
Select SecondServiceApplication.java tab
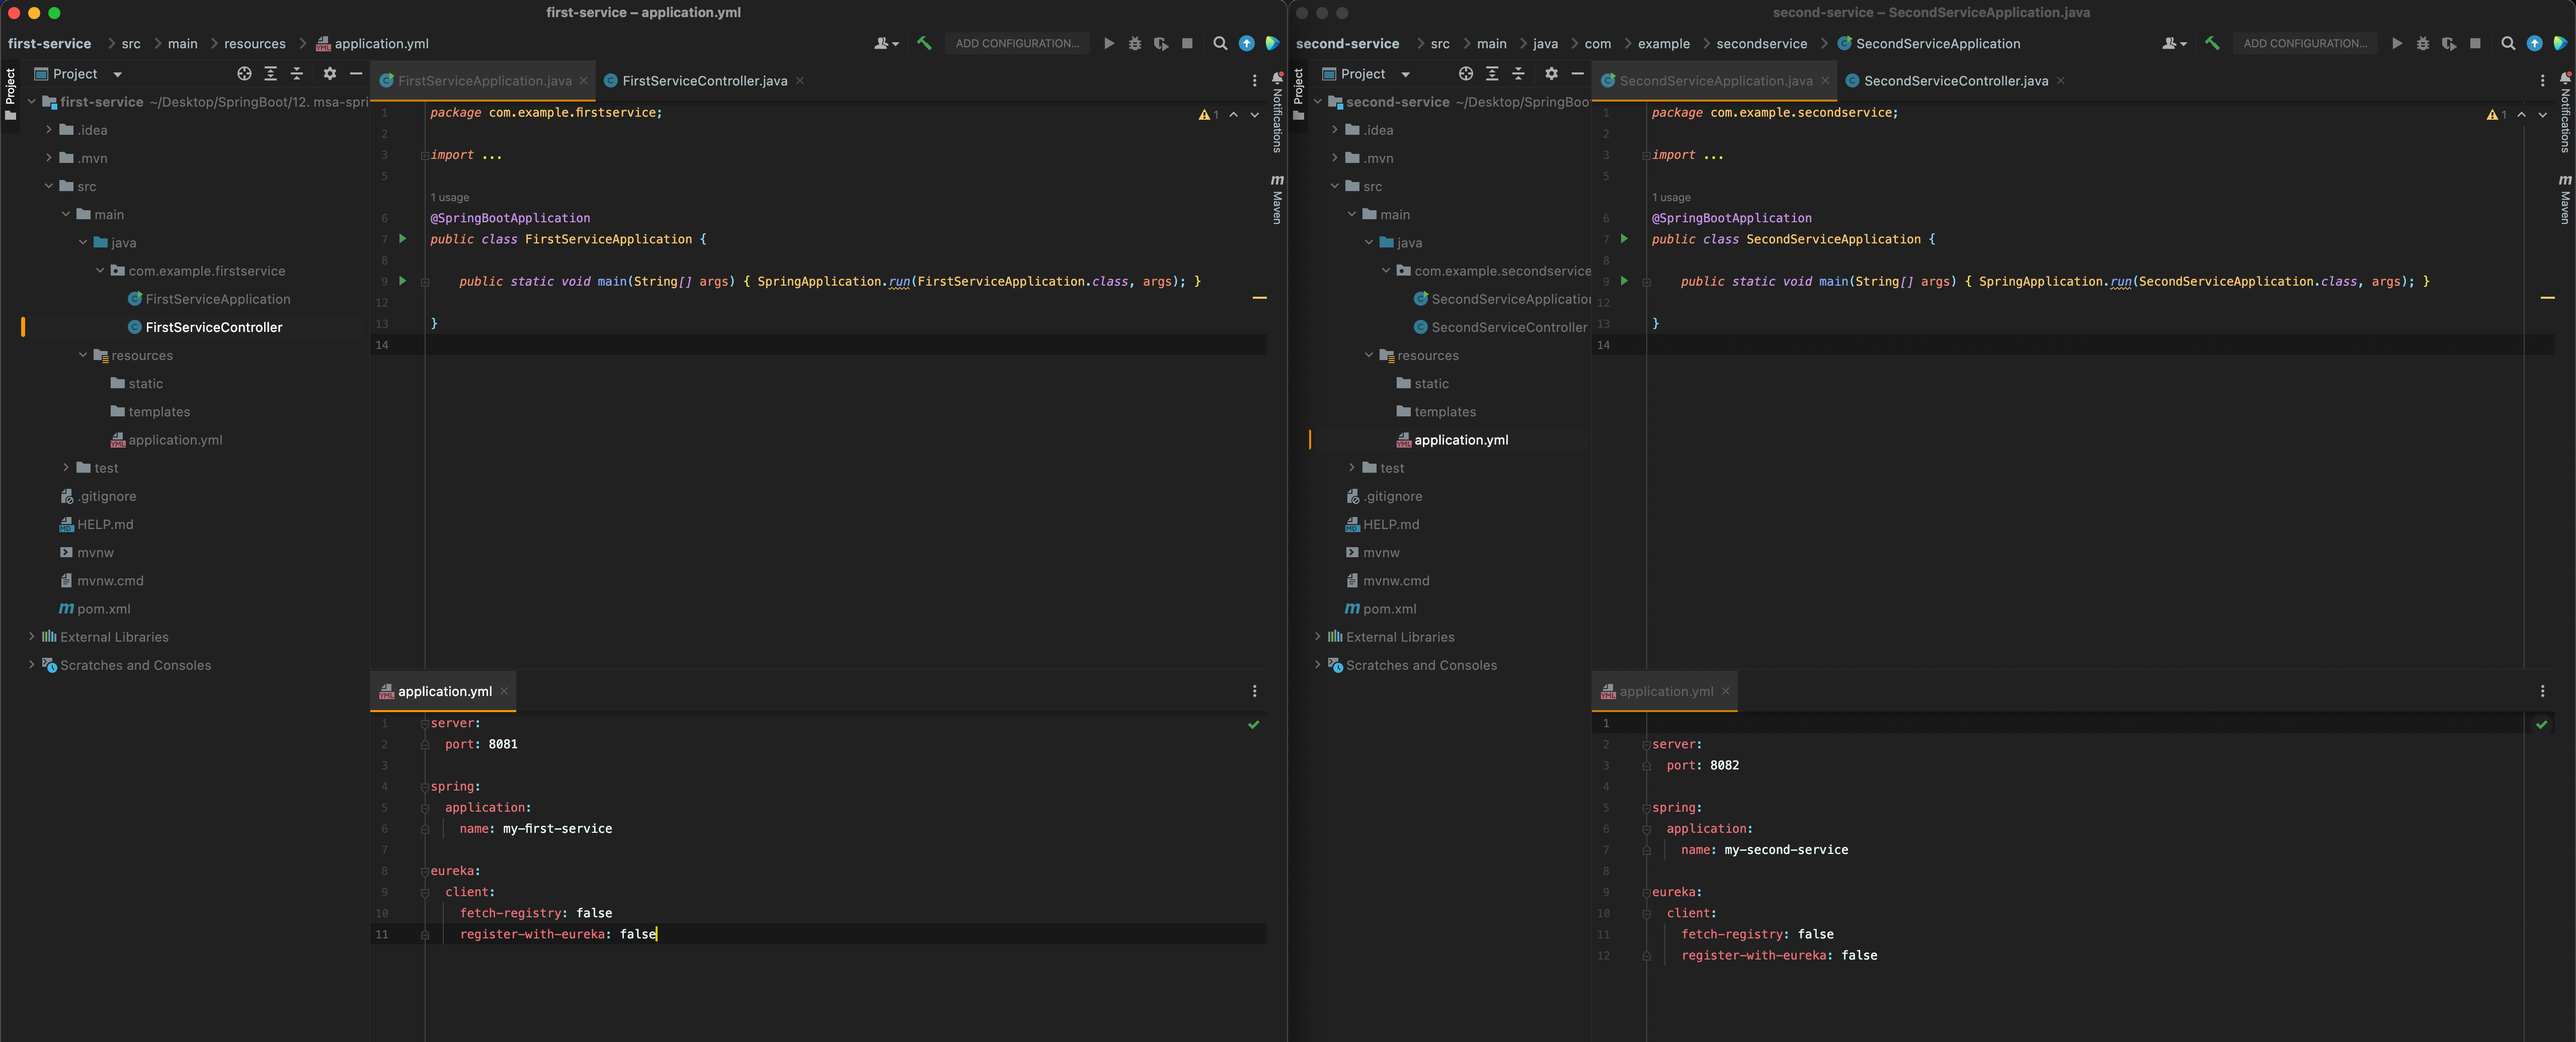tap(1715, 81)
